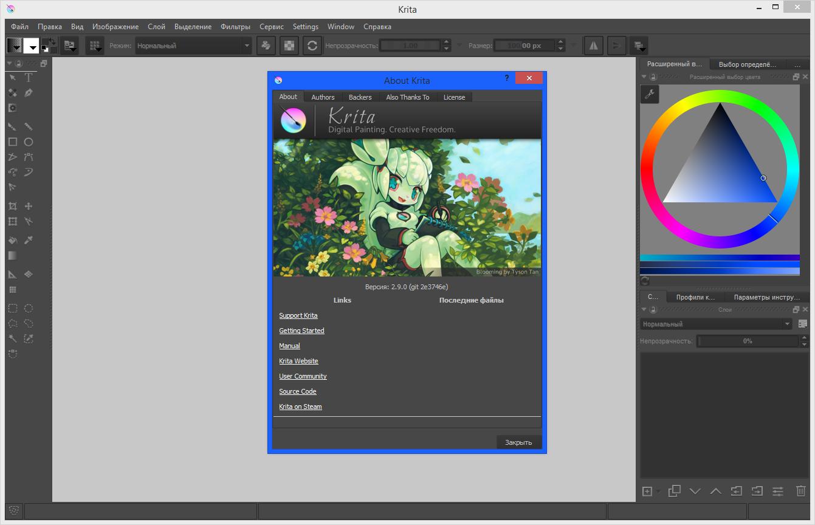The width and height of the screenshot is (815, 525).
Task: Toggle eraser mode button in top toolbar
Action: point(266,46)
